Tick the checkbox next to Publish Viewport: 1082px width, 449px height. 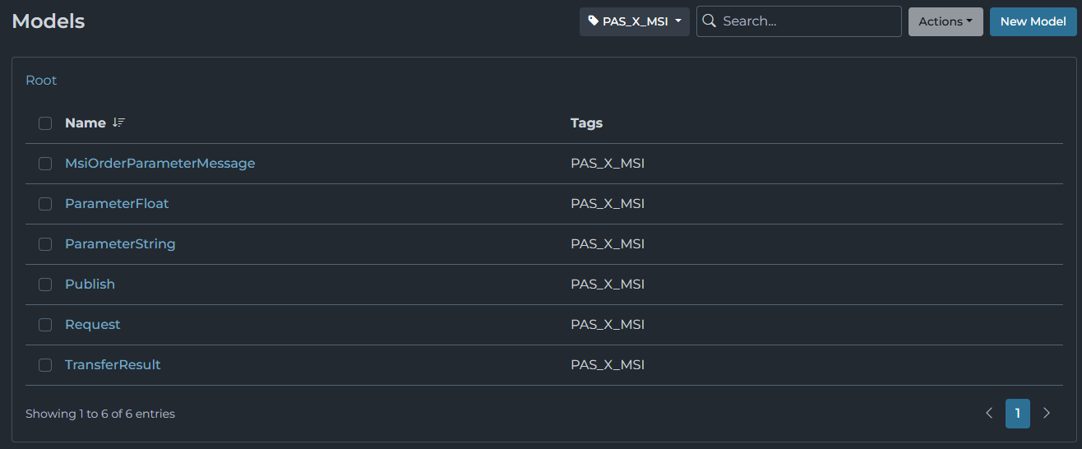45,285
